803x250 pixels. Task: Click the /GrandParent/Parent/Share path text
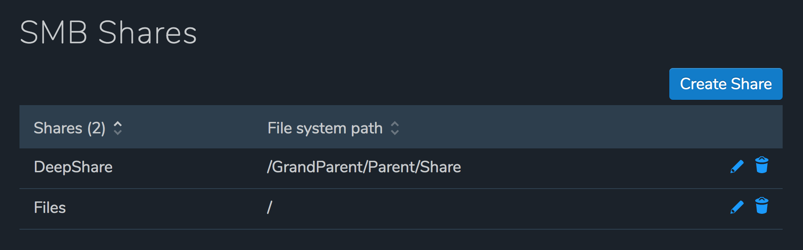(x=364, y=167)
